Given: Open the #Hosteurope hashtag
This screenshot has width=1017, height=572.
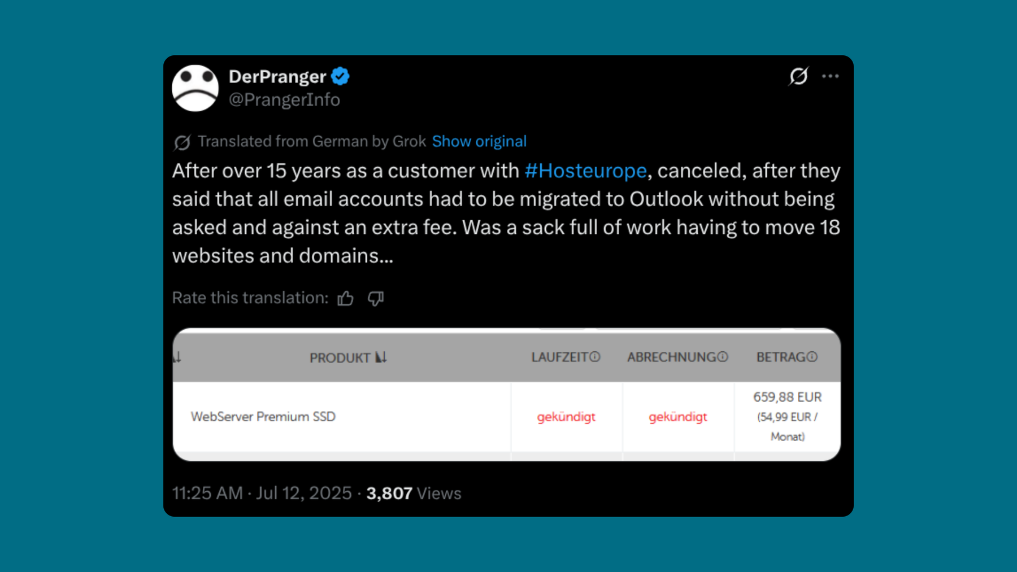Looking at the screenshot, I should 585,171.
